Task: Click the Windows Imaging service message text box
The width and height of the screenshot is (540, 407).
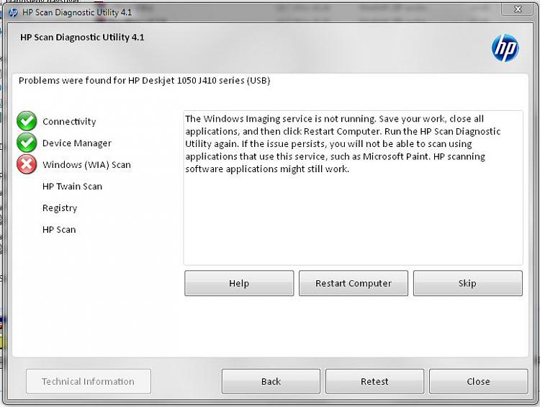Action: [354, 188]
